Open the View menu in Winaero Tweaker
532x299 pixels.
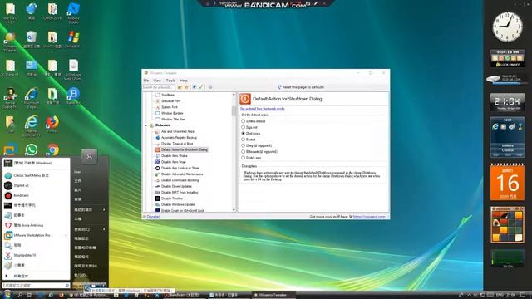(157, 81)
